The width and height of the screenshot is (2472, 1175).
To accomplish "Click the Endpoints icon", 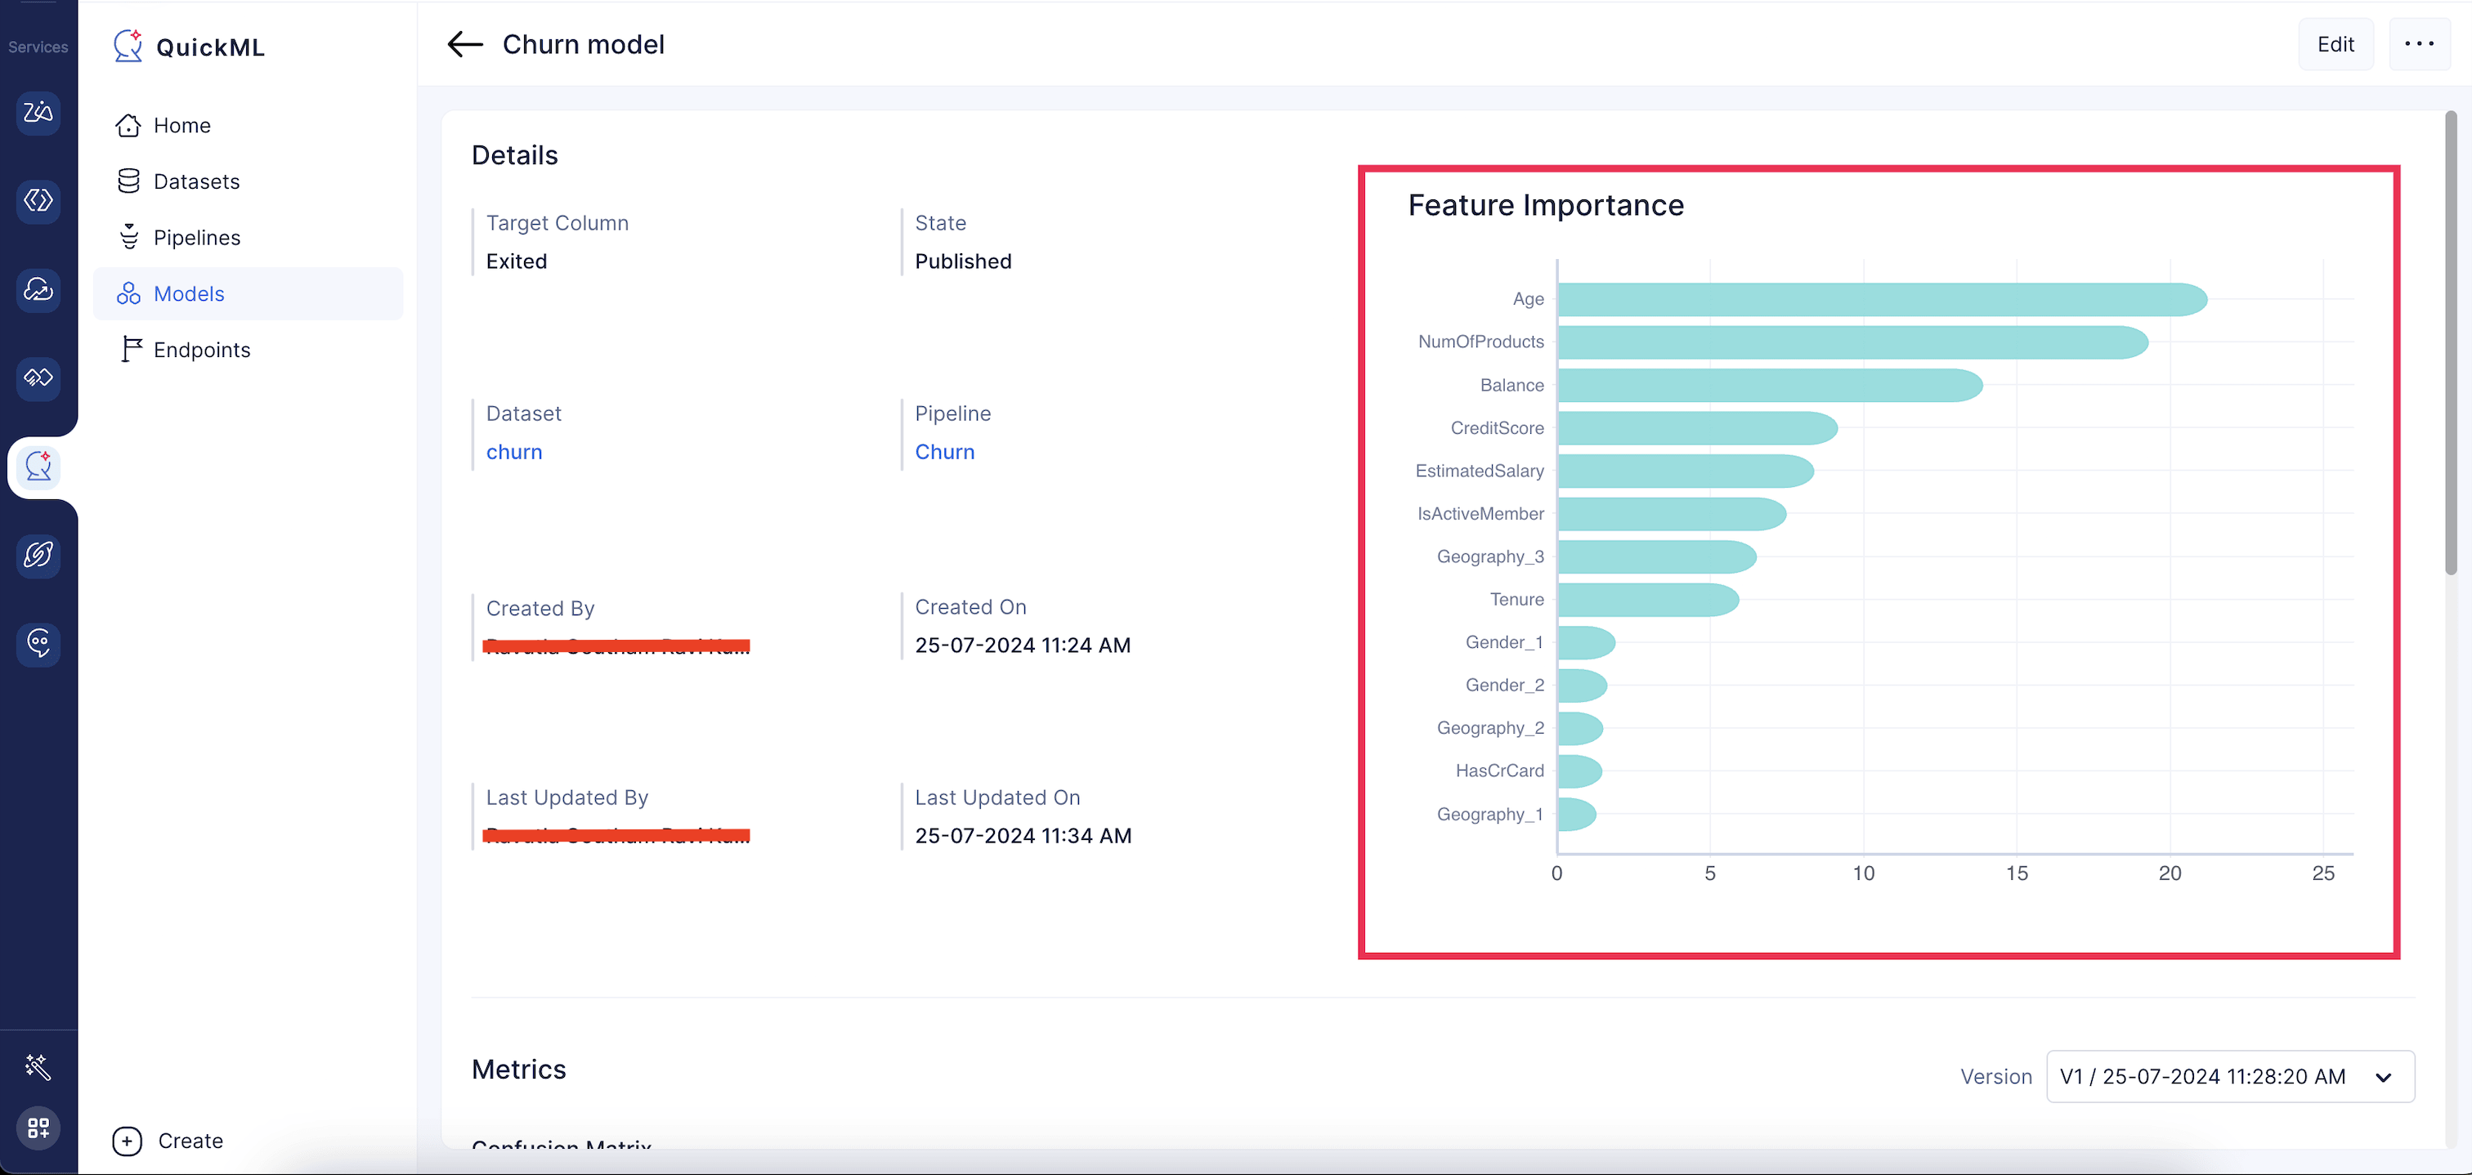I will click(x=129, y=348).
